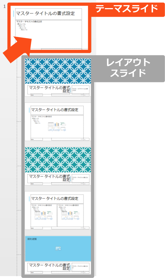
Task: Click the SmartArt icon in the second layout thumbnail
Action: 63,124
